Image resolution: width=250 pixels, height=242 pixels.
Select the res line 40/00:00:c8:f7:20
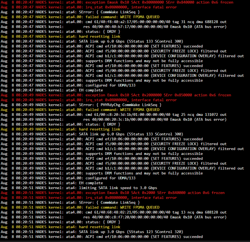point(114,217)
